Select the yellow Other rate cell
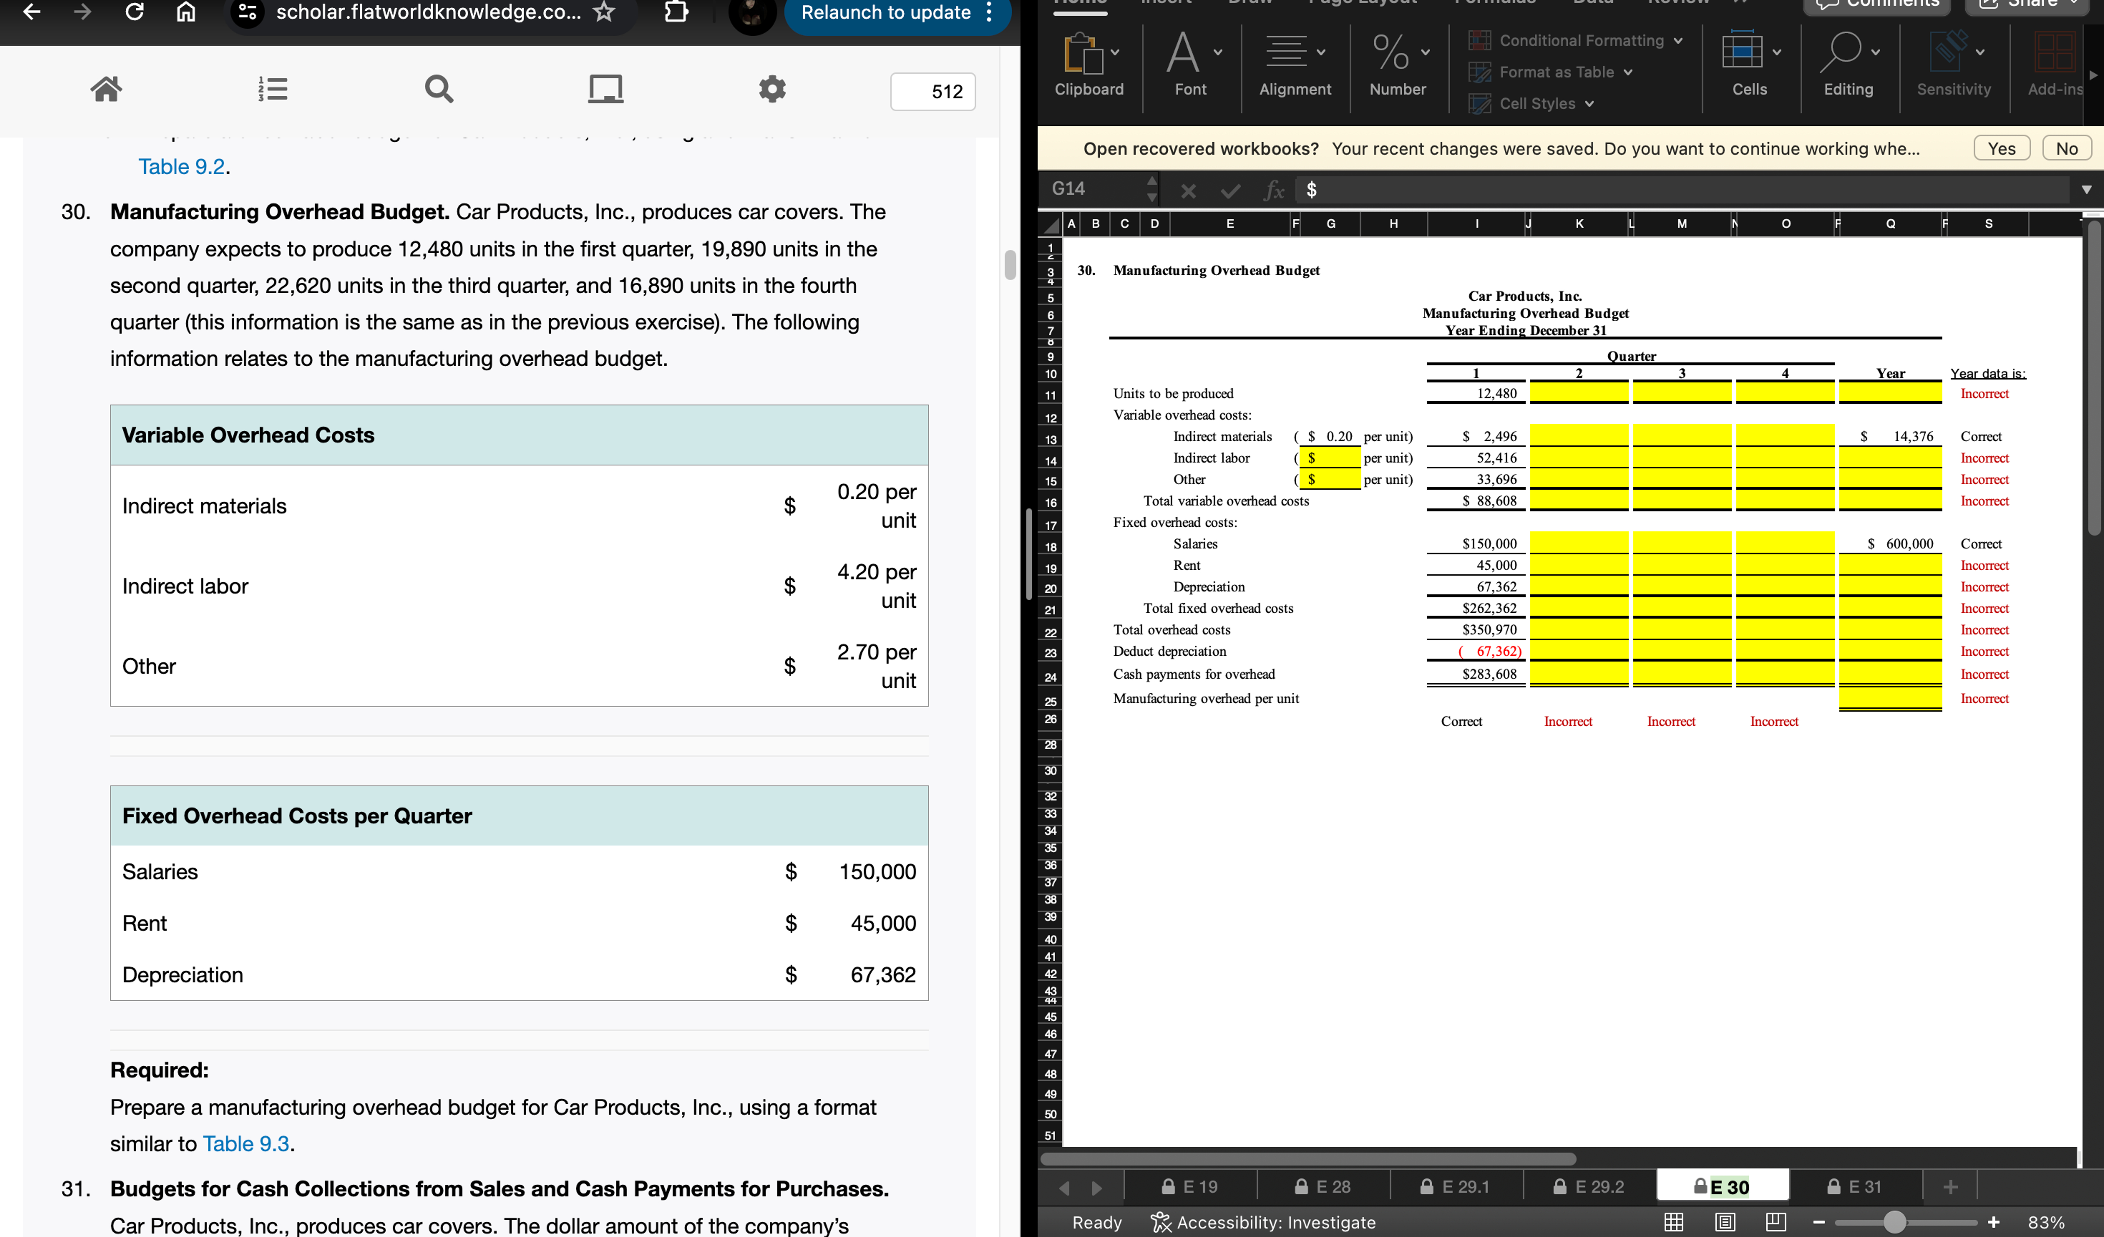This screenshot has width=2104, height=1237. click(x=1329, y=479)
